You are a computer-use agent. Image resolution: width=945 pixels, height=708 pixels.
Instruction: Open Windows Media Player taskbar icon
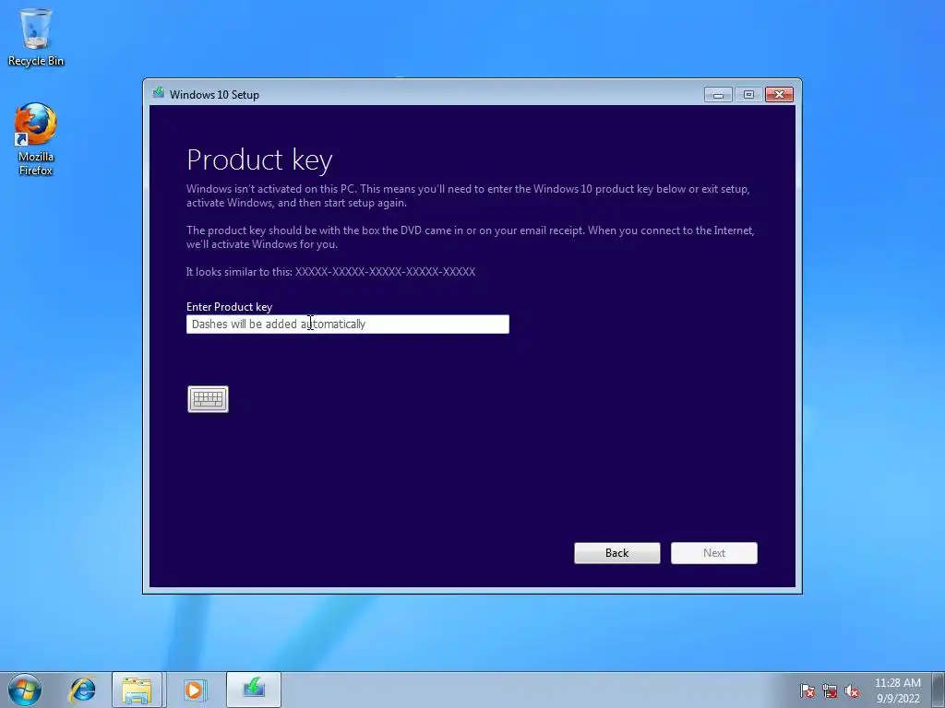point(194,690)
